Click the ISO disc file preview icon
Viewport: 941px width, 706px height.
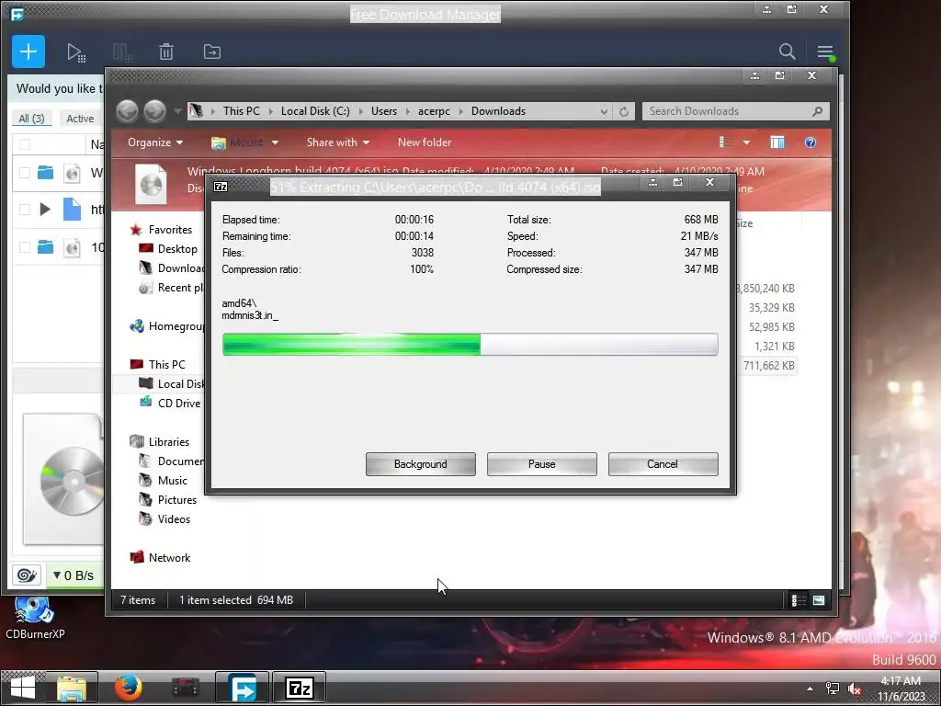[x=151, y=184]
